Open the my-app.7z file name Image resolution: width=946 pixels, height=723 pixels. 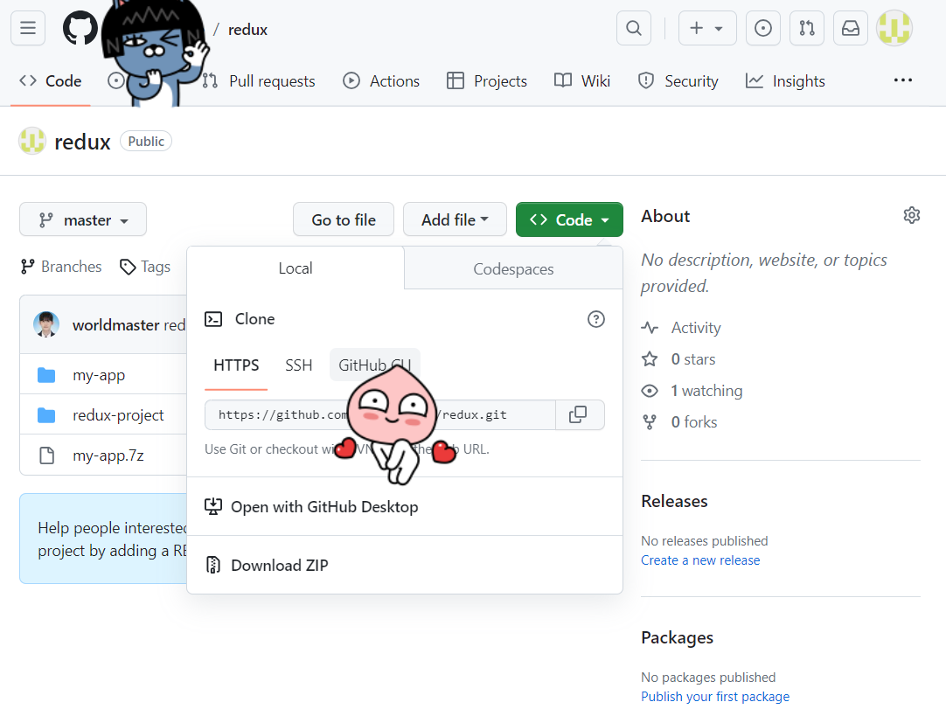(108, 455)
